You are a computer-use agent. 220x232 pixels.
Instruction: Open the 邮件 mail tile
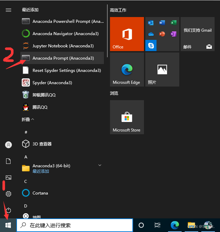tap(198, 34)
